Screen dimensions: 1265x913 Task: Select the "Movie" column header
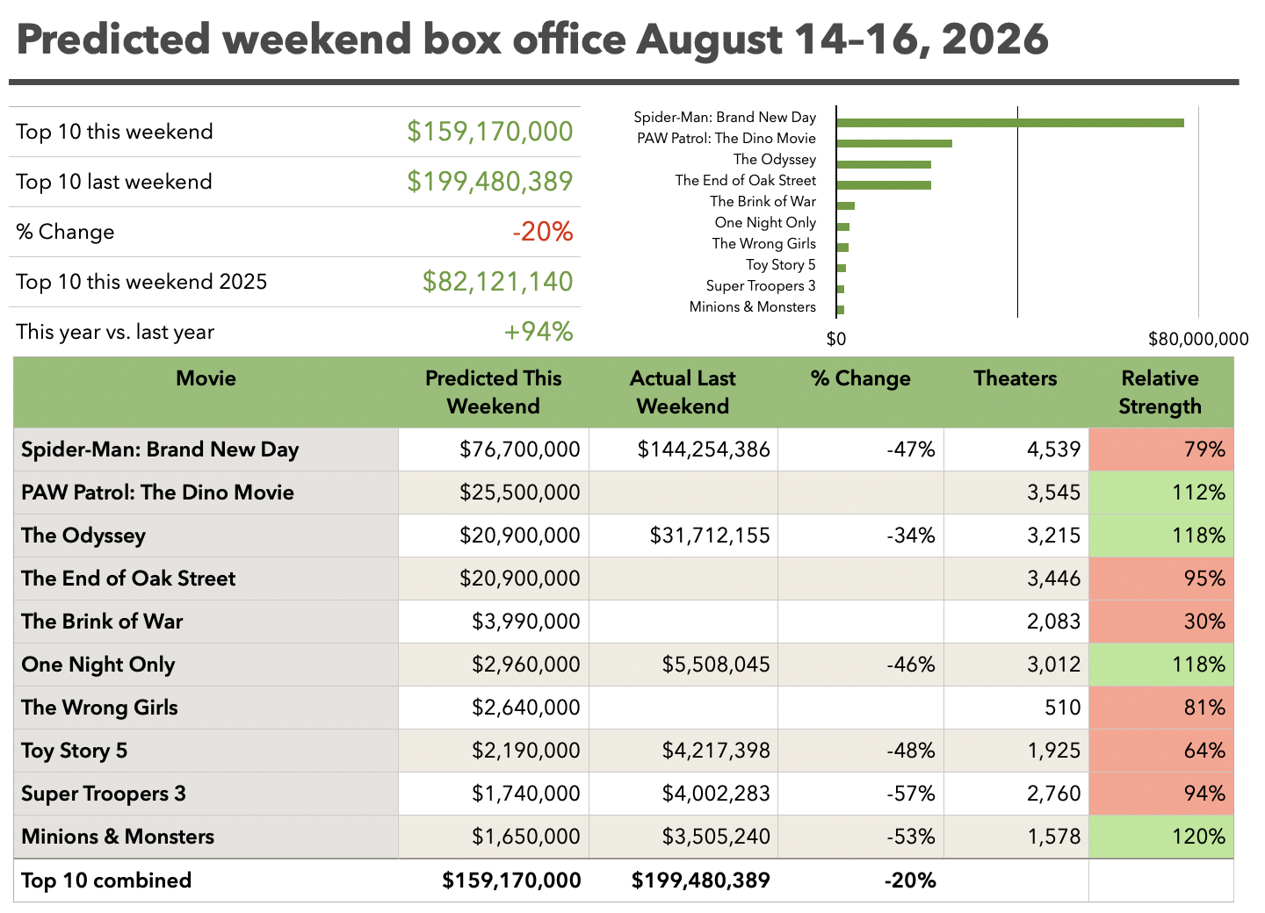(206, 378)
